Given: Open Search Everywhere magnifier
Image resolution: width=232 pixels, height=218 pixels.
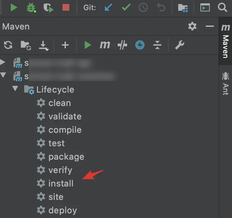Looking at the screenshot, I should click(x=222, y=7).
